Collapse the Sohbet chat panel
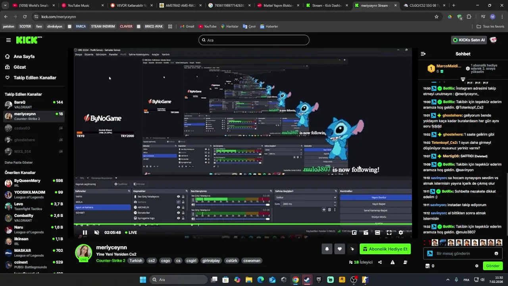This screenshot has height=286, width=508. (423, 54)
